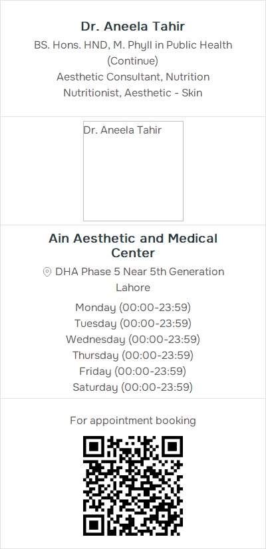The image size is (266, 549).
Task: Select the Wednesday (00:00-23:59) schedule line
Action: [x=133, y=340]
